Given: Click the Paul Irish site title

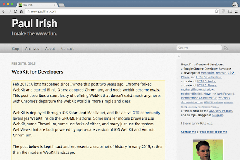Looking at the screenshot, I should point(34,23).
